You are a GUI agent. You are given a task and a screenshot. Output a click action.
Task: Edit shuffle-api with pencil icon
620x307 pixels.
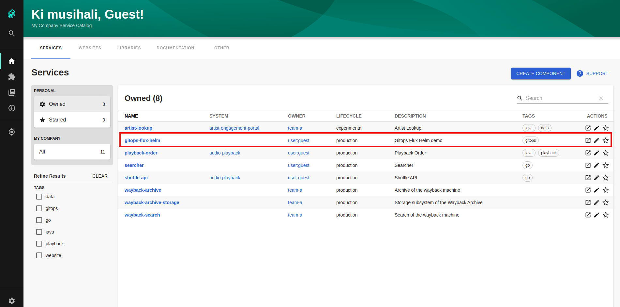(x=597, y=178)
